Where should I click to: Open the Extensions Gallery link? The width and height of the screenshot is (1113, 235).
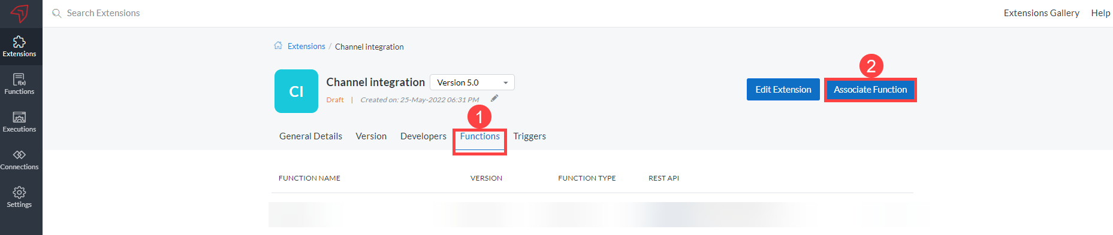1042,13
